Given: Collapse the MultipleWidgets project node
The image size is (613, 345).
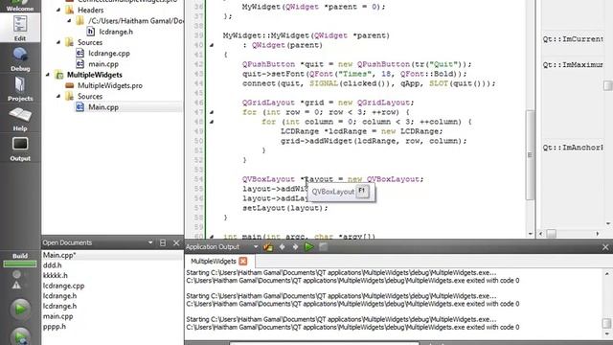Looking at the screenshot, I should click(48, 75).
